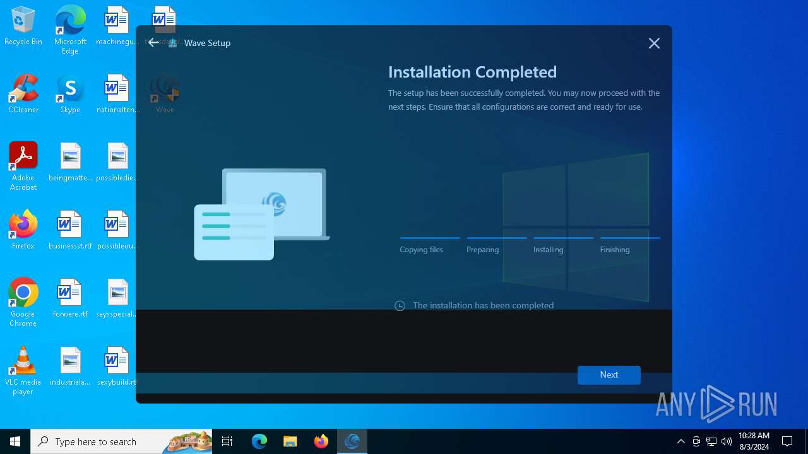Select the Microsoft Edge desktop shortcut
The width and height of the screenshot is (808, 454).
coord(70,30)
